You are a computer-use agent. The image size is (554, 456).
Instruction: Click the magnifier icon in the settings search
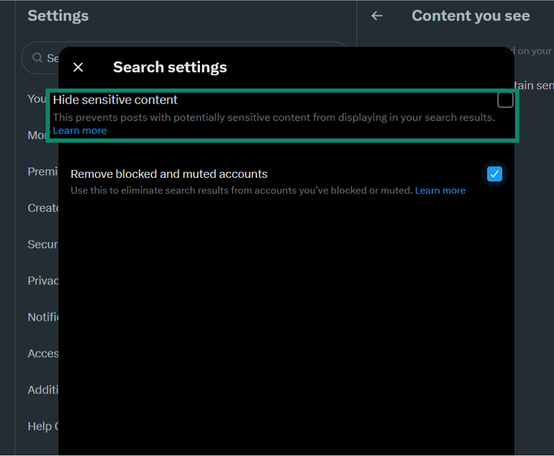point(38,58)
